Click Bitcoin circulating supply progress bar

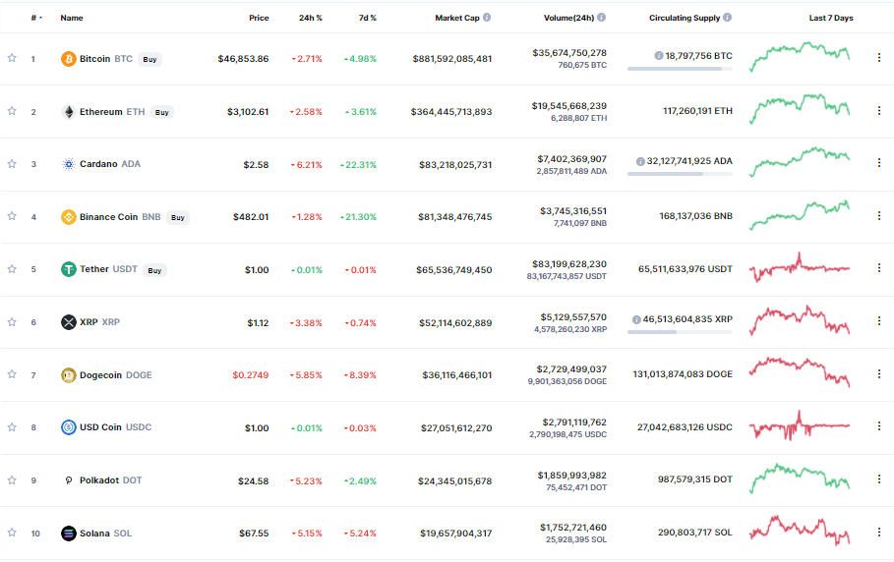[x=680, y=69]
